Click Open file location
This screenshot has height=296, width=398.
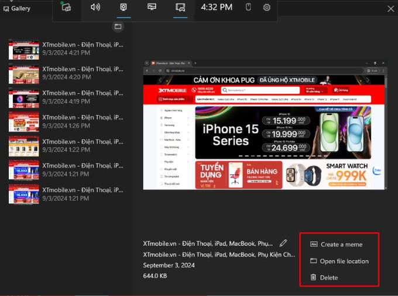339,261
